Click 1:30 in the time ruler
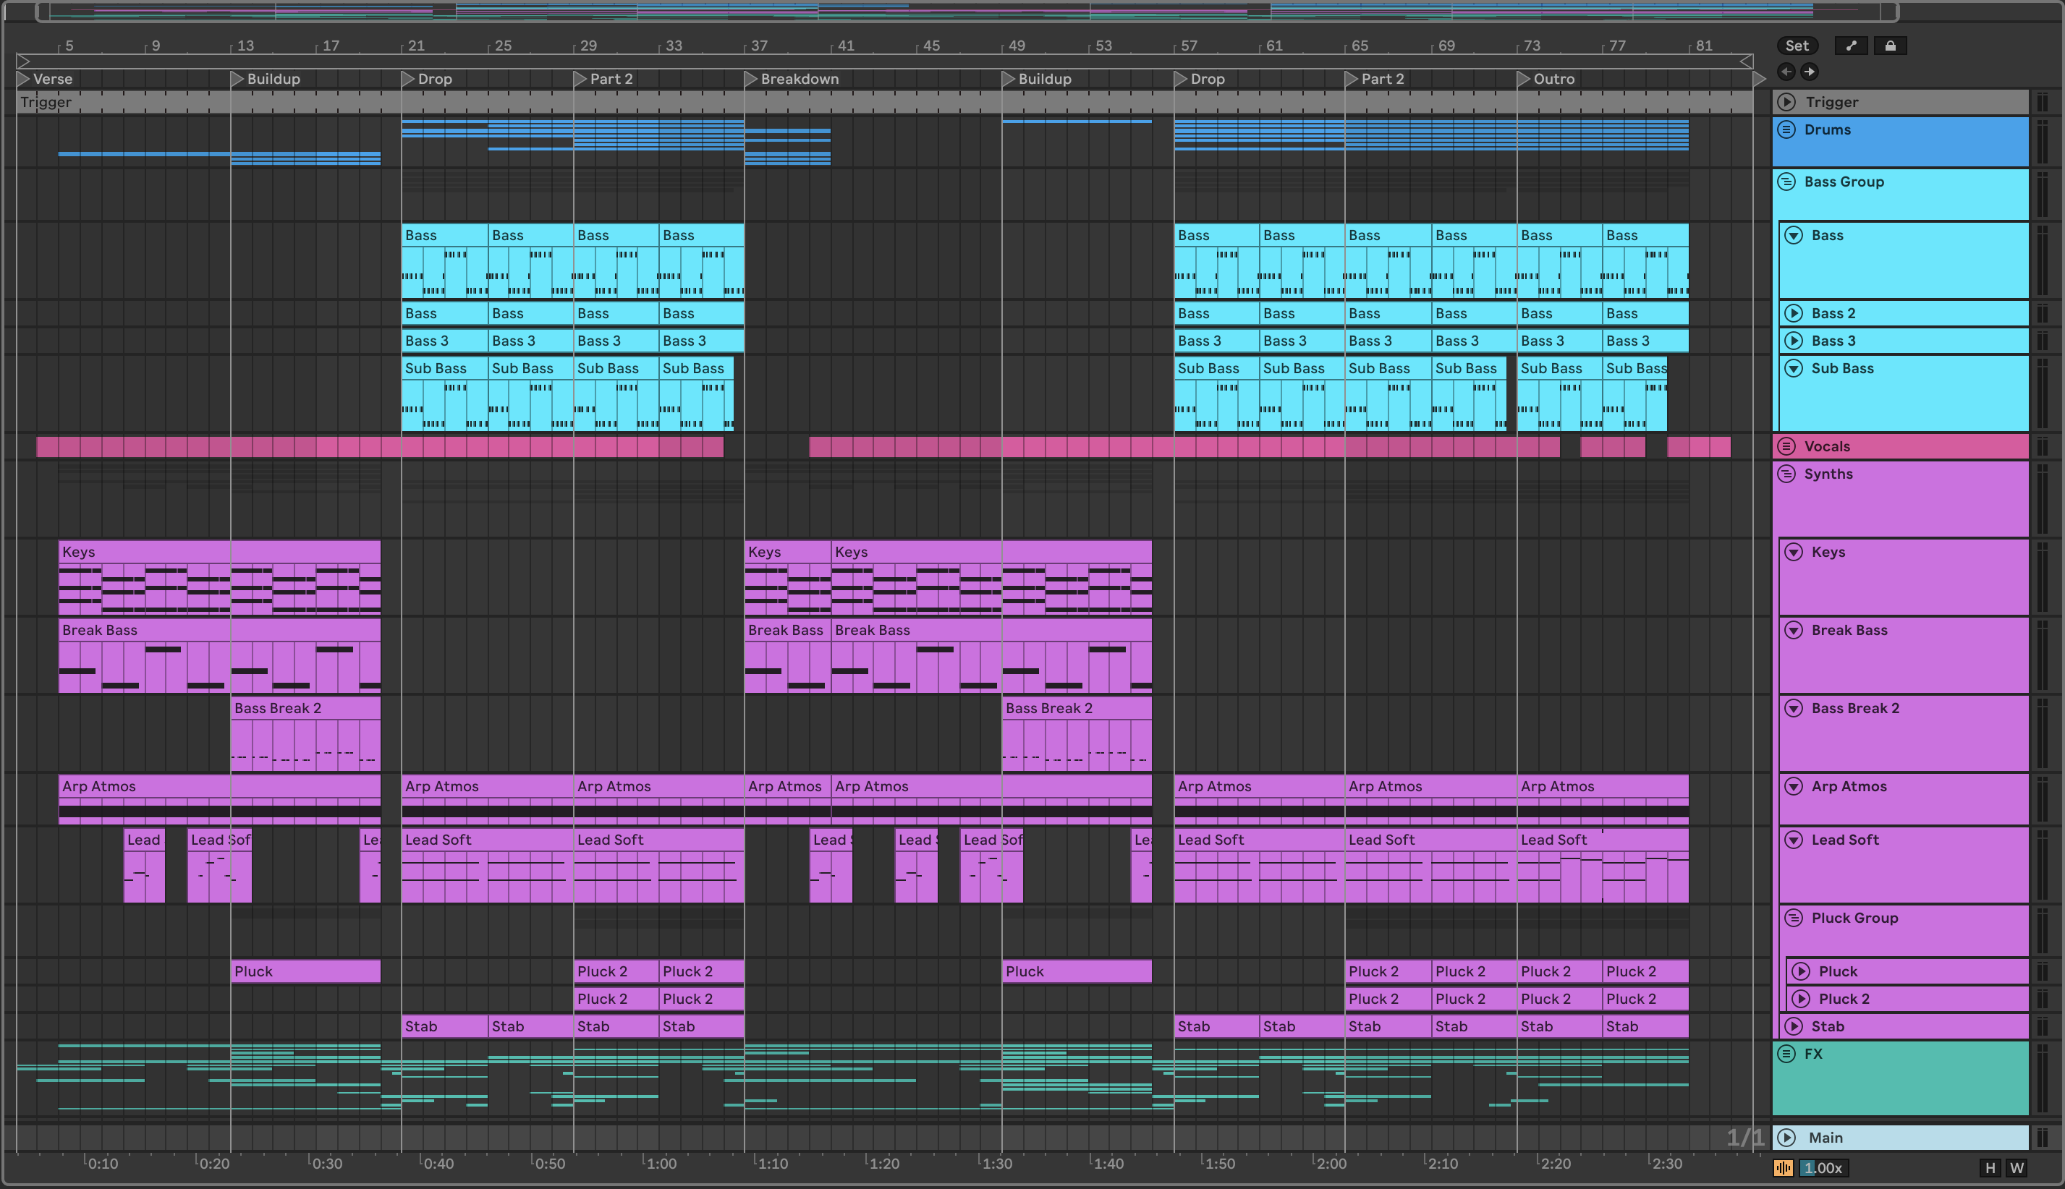The width and height of the screenshot is (2065, 1189). (x=996, y=1164)
